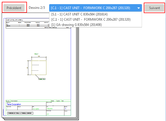Select S.1 - 1 CAST UNIT C 830x584 entry
Screen dimensions: 166x121
[79, 14]
